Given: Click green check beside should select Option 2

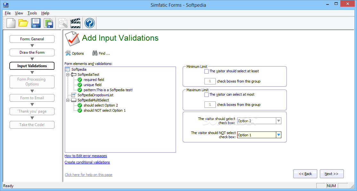Looking at the screenshot, I should [x=80, y=105].
